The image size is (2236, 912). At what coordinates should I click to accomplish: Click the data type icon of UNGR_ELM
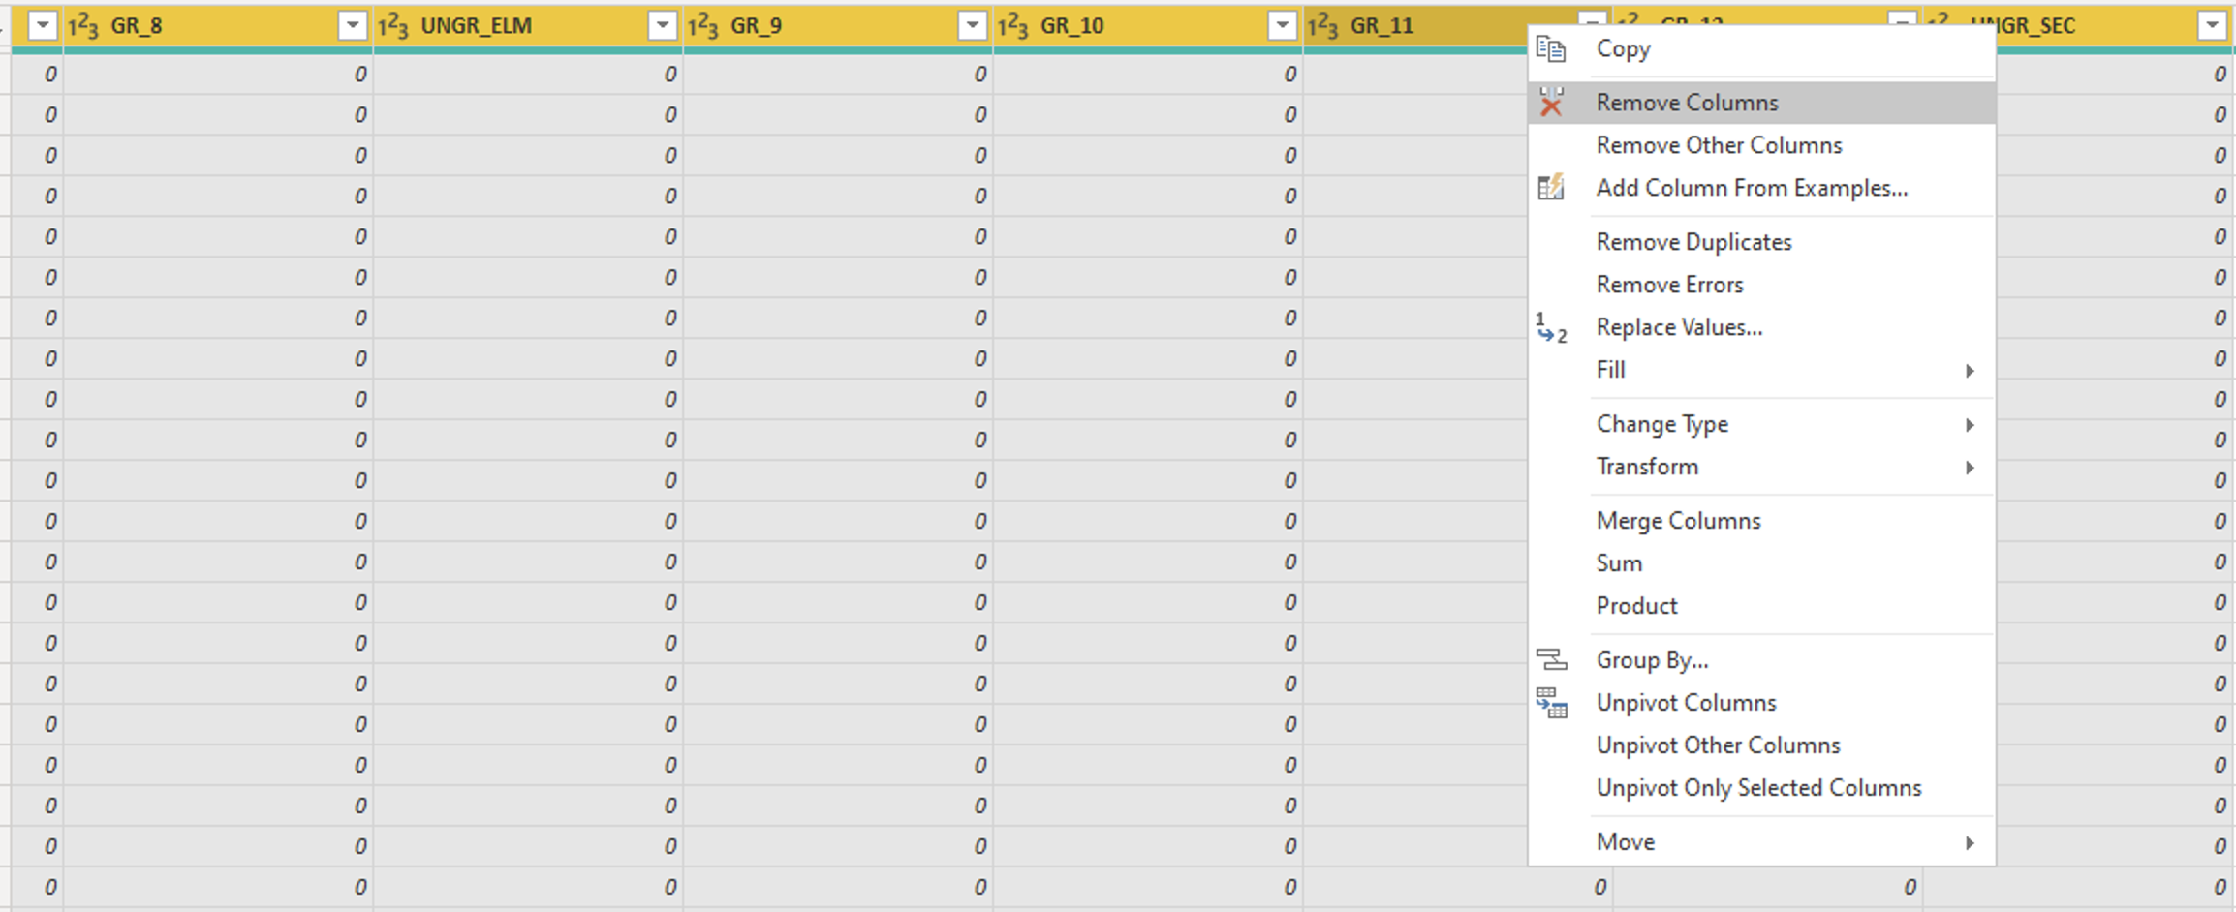[393, 26]
